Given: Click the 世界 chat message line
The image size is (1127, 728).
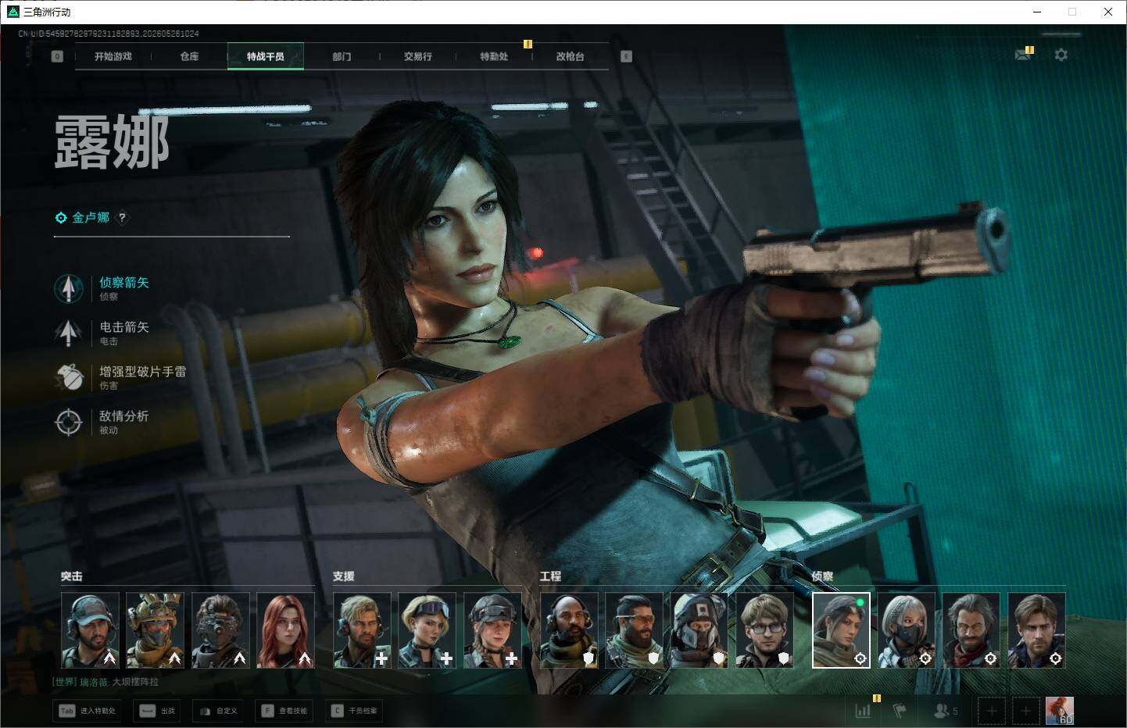Looking at the screenshot, I should (x=106, y=682).
